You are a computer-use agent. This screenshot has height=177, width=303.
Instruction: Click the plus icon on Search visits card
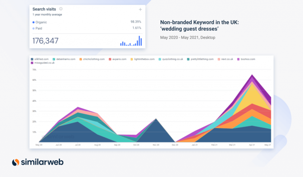point(140,9)
